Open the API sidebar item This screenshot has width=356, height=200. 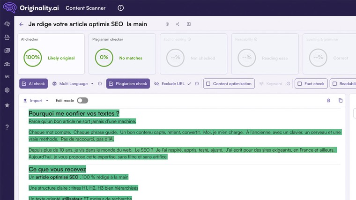7,77
